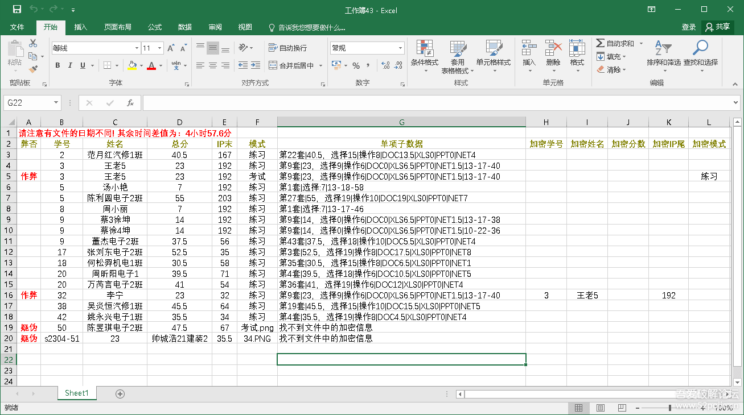
Task: Toggle 自动换行 wrap text
Action: (x=288, y=48)
